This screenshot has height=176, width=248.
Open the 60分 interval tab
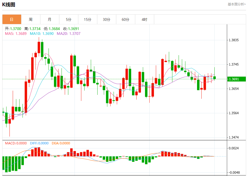tap(125, 19)
